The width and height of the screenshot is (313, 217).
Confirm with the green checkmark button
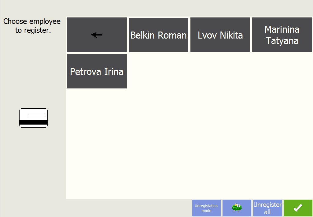pyautogui.click(x=298, y=208)
